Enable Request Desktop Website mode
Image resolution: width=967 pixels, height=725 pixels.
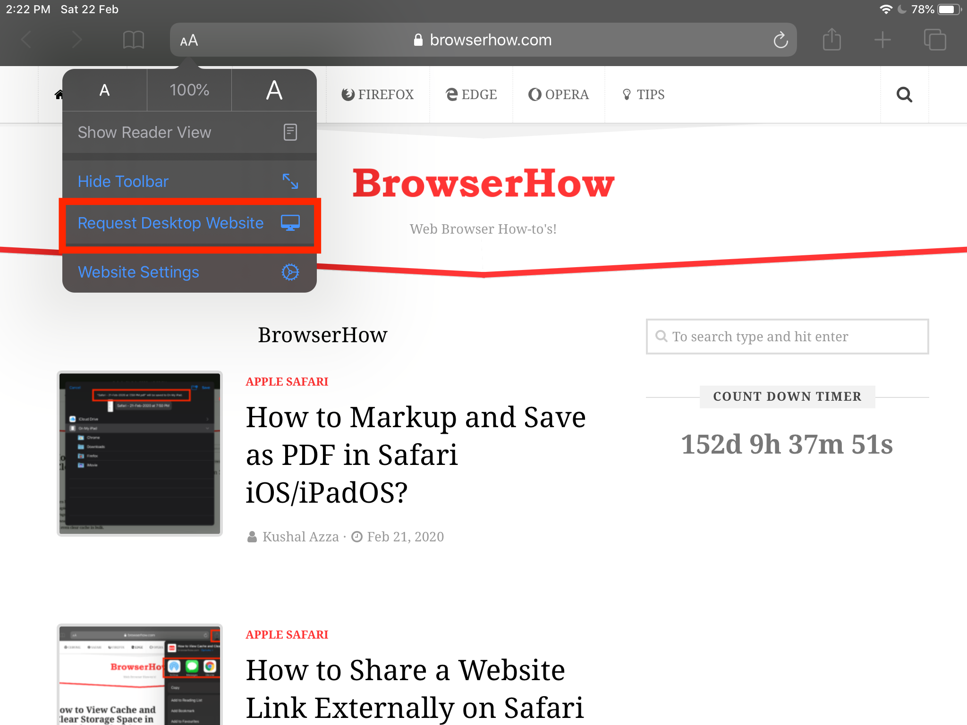(189, 223)
